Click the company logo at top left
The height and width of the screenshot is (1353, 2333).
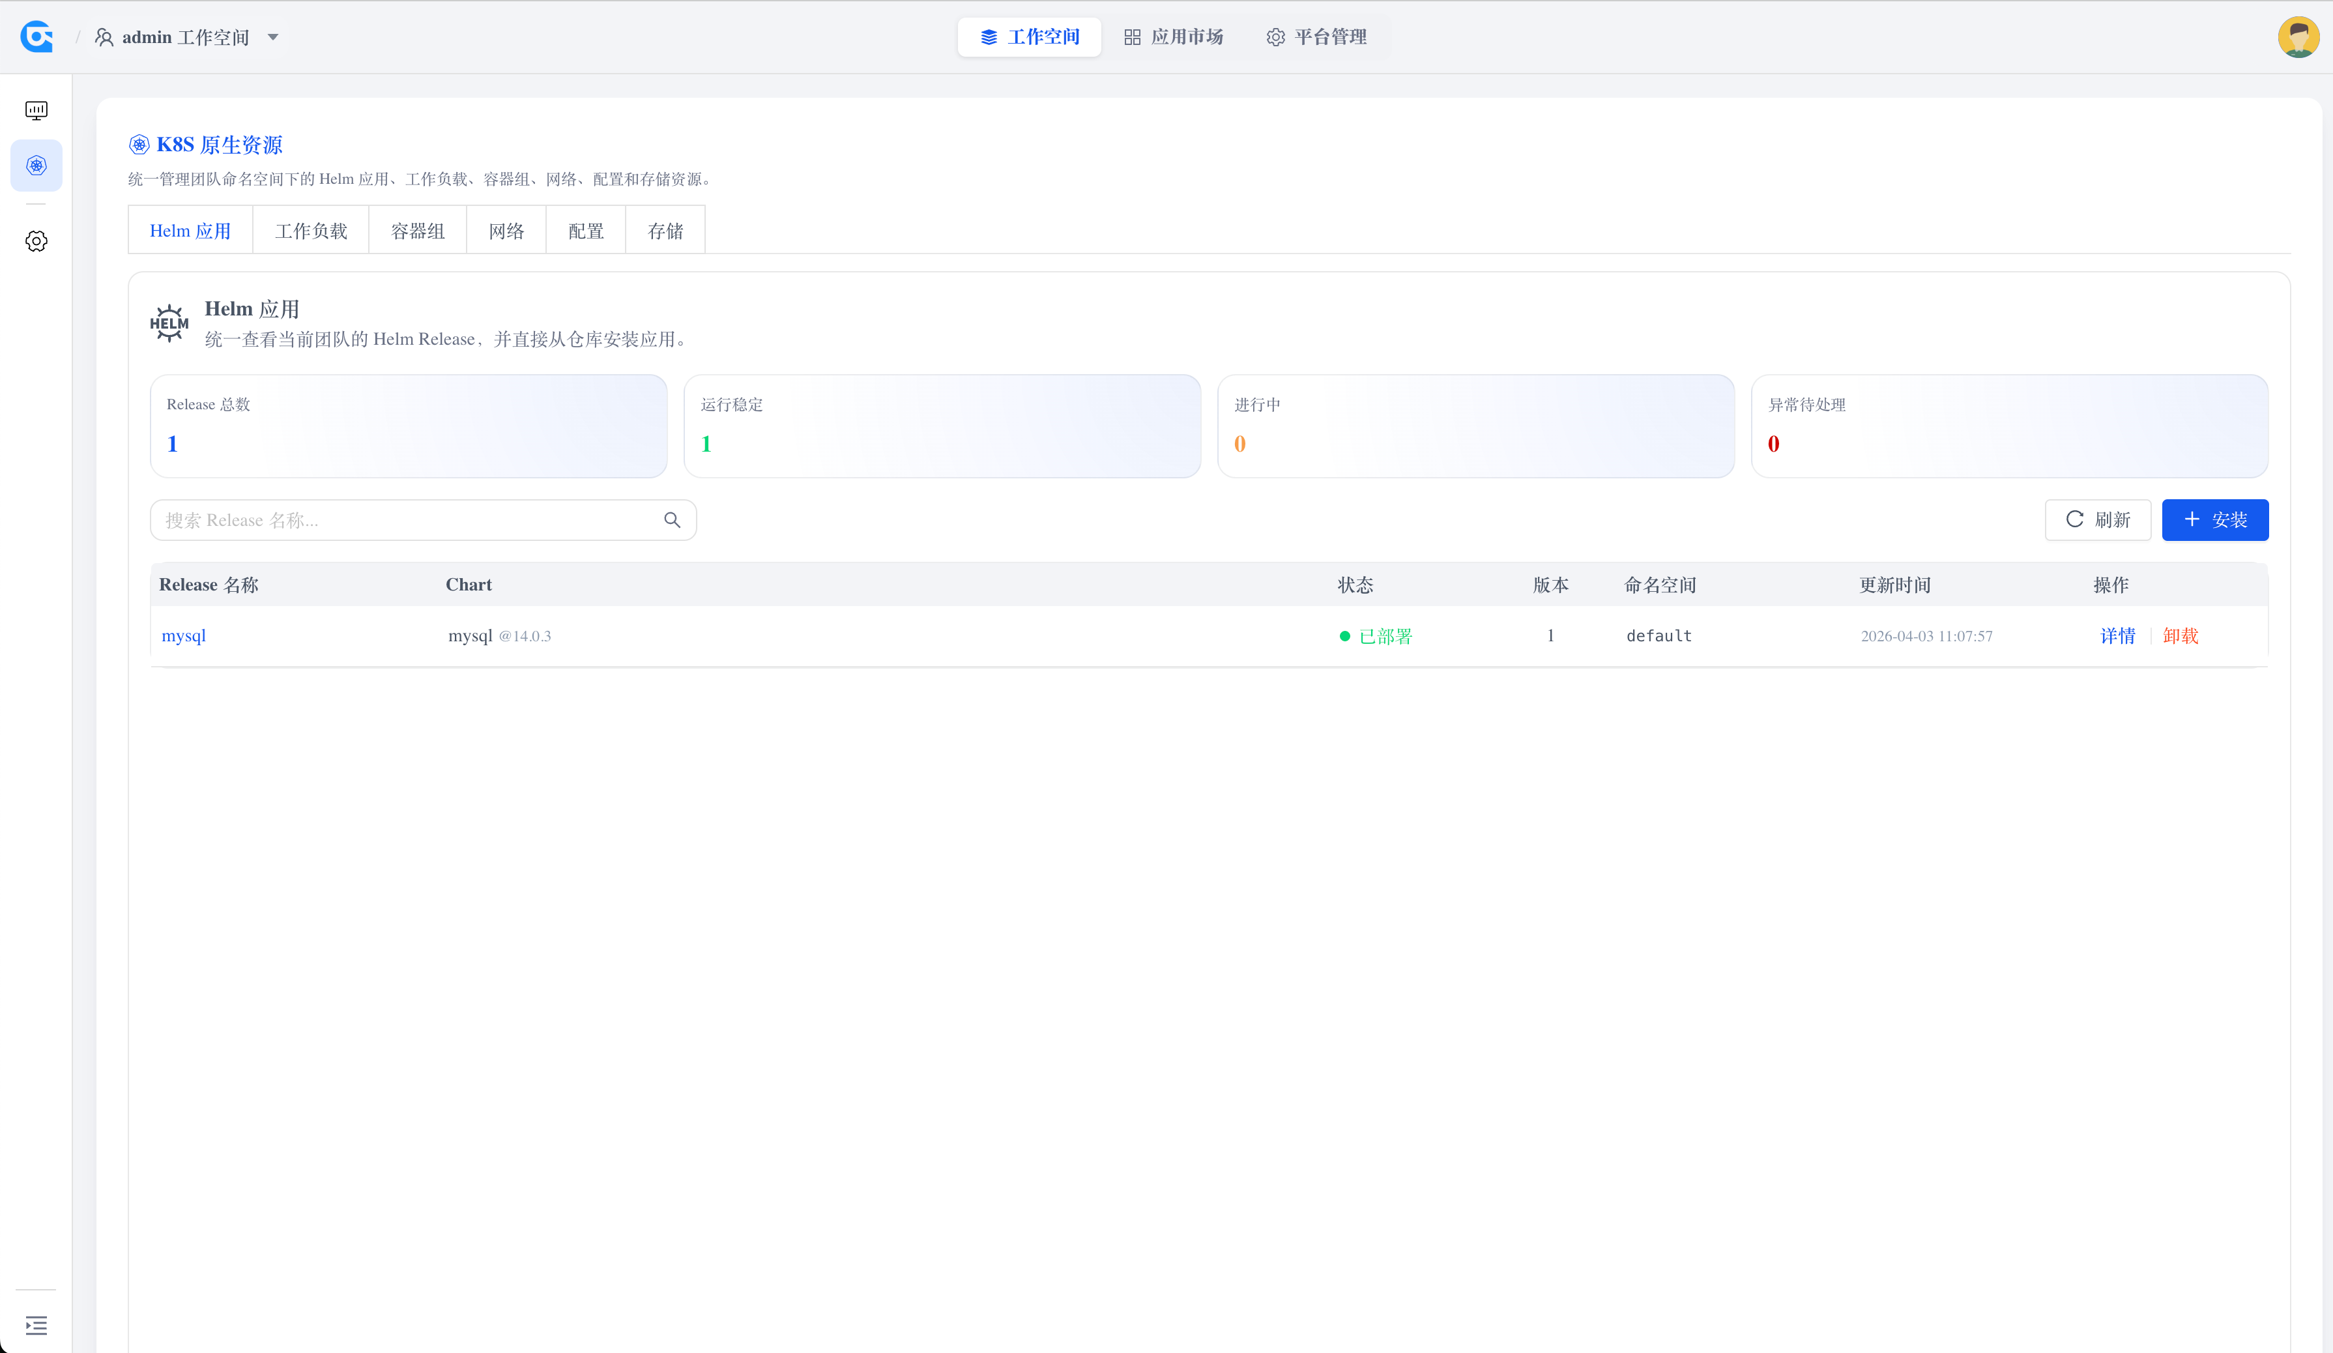[36, 36]
